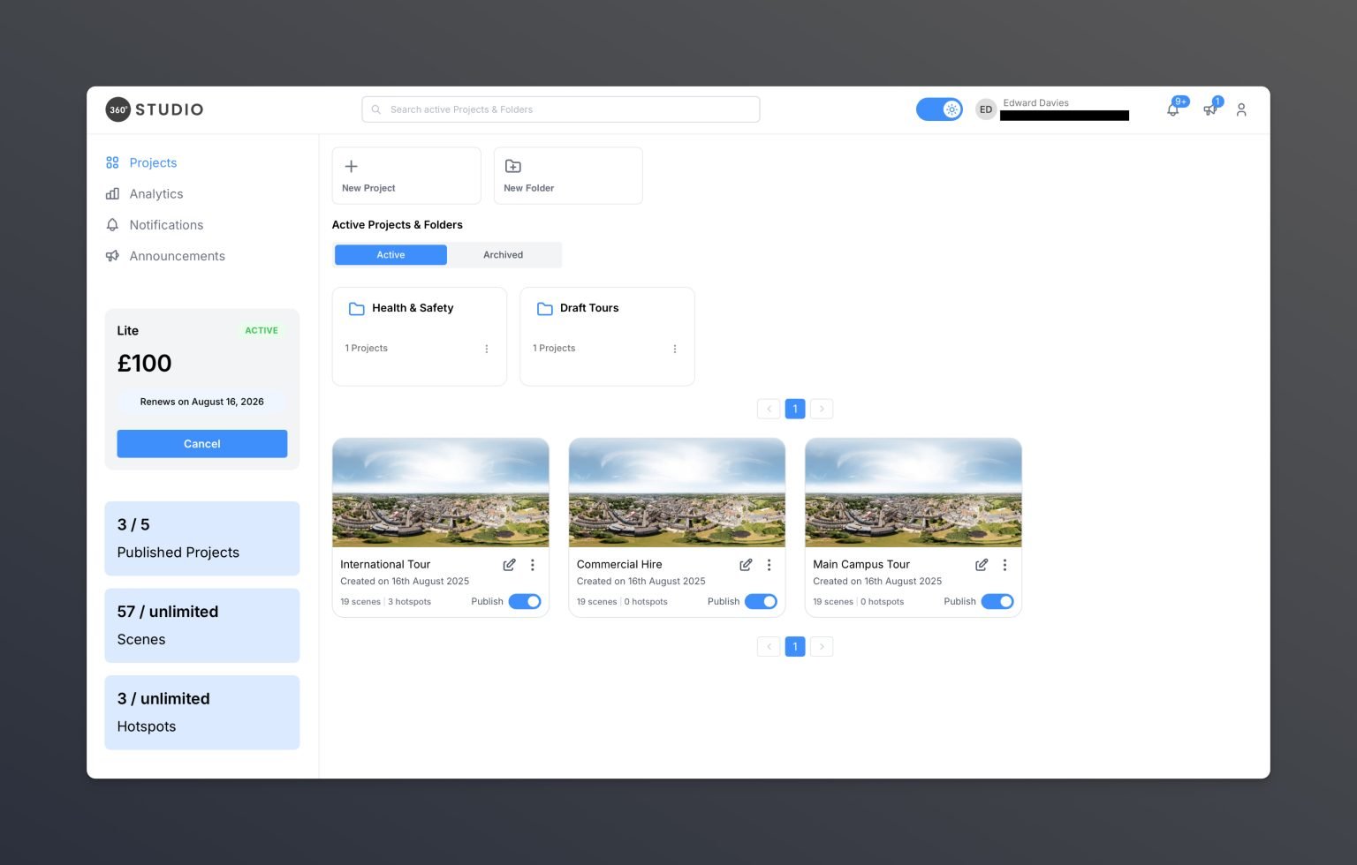Open options menu for Health & Safety folder
Screen dimensions: 1357x865
pyautogui.click(x=487, y=350)
